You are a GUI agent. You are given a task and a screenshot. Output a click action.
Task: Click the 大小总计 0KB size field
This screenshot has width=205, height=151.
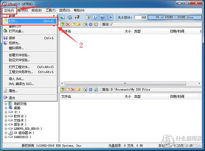(x=140, y=17)
